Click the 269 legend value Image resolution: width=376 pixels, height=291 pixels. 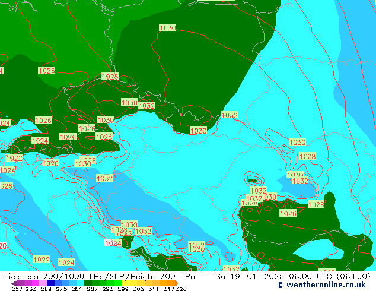46,289
